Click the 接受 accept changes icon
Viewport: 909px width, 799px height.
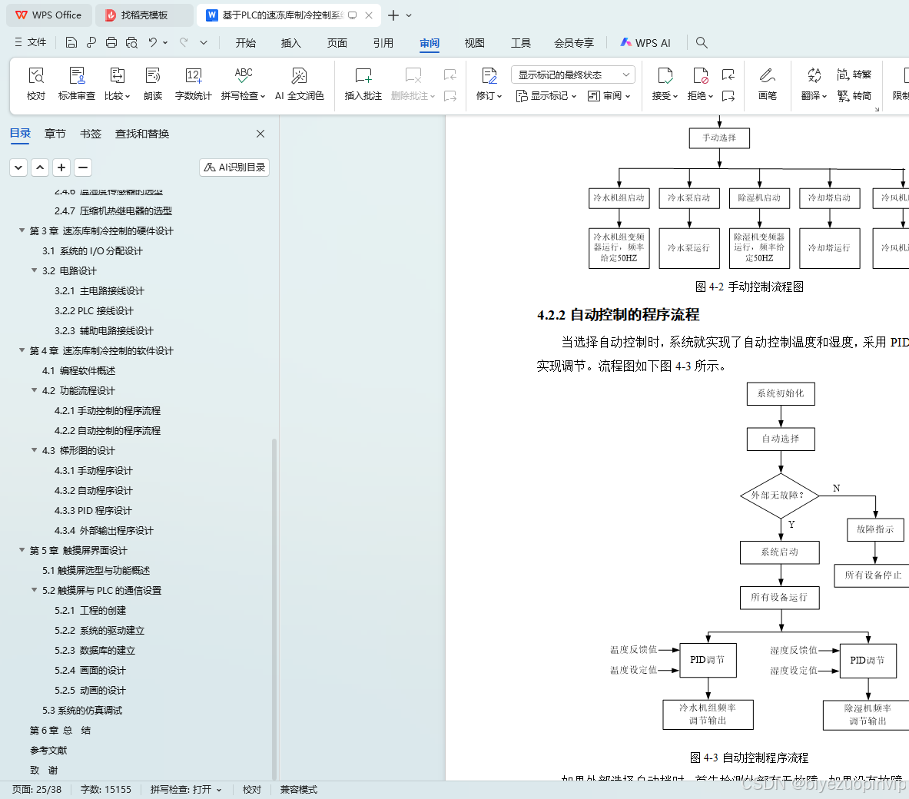click(665, 76)
